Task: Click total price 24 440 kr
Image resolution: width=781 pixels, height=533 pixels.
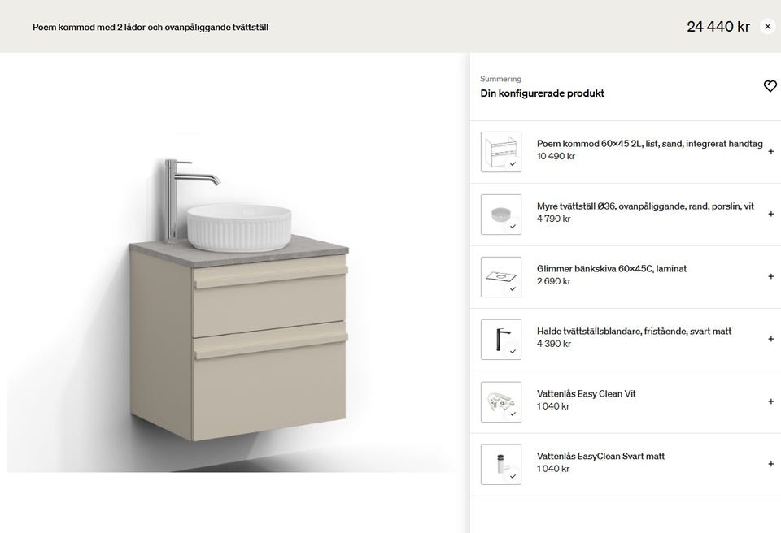Action: (718, 26)
